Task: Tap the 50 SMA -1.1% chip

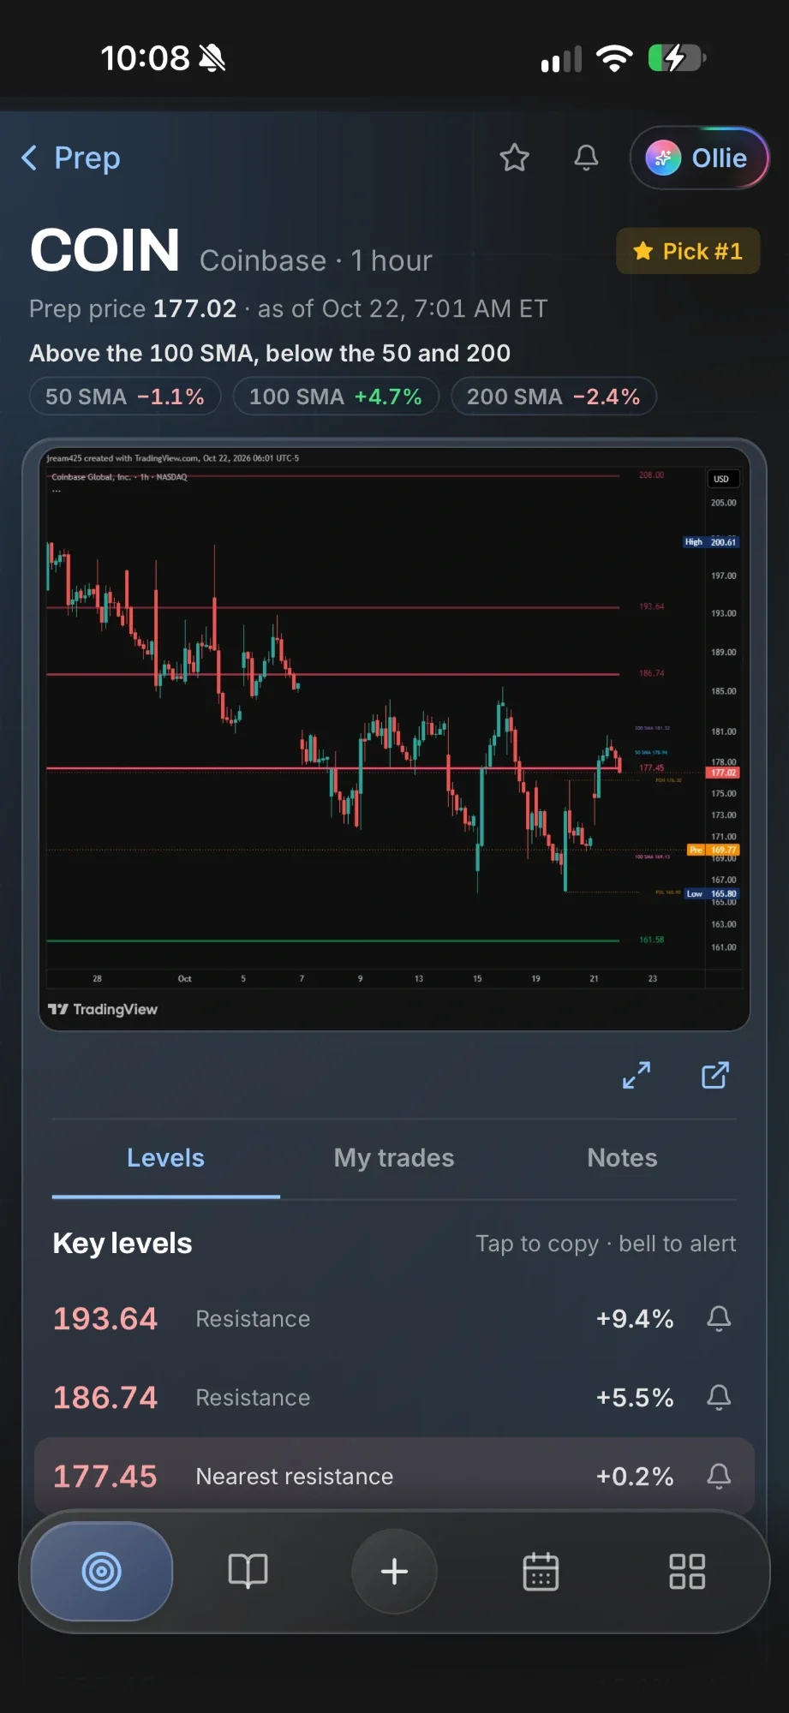Action: [125, 397]
